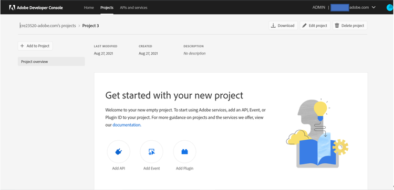Screen dimensions: 394x190
Task: Click the ADMIN role label
Action: pos(319,7)
